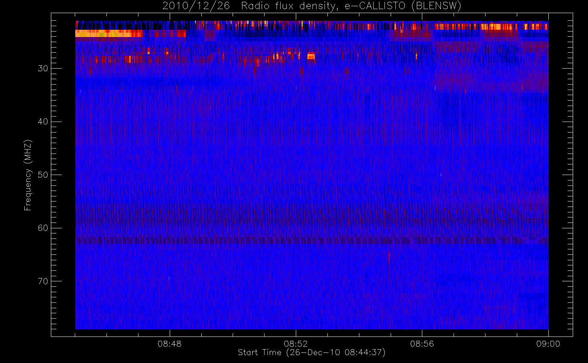Click the "08:48" time tick label
The height and width of the screenshot is (363, 588).
[169, 344]
